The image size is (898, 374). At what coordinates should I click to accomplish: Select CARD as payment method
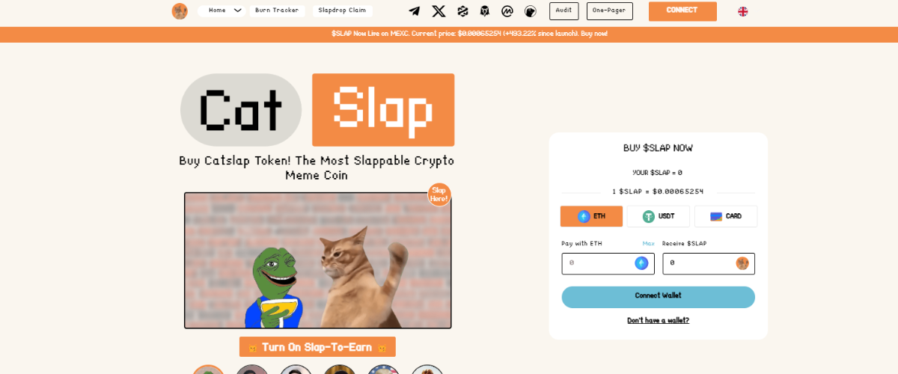click(x=726, y=216)
